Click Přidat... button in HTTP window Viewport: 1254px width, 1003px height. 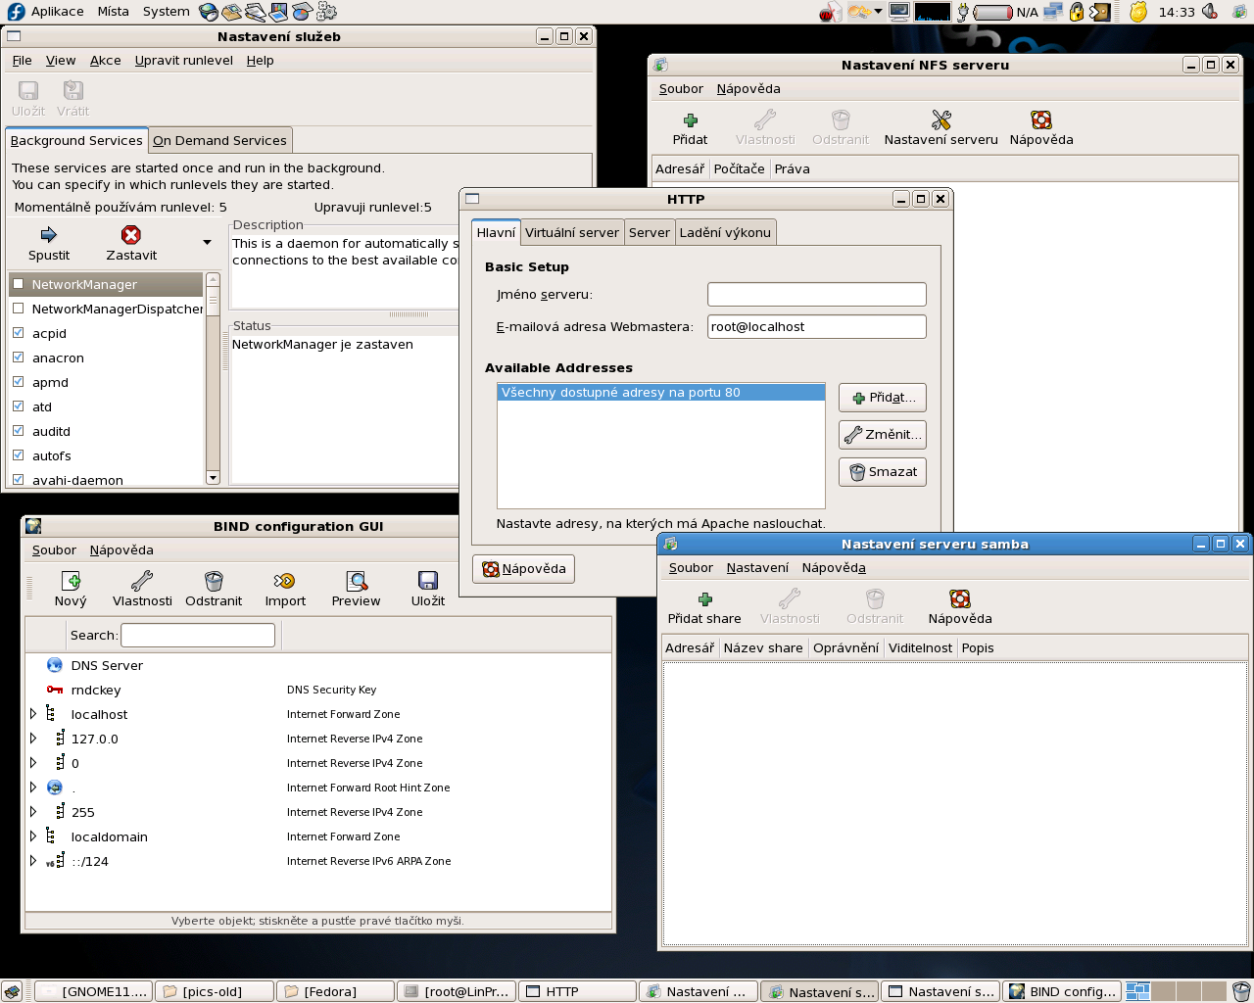pos(883,398)
